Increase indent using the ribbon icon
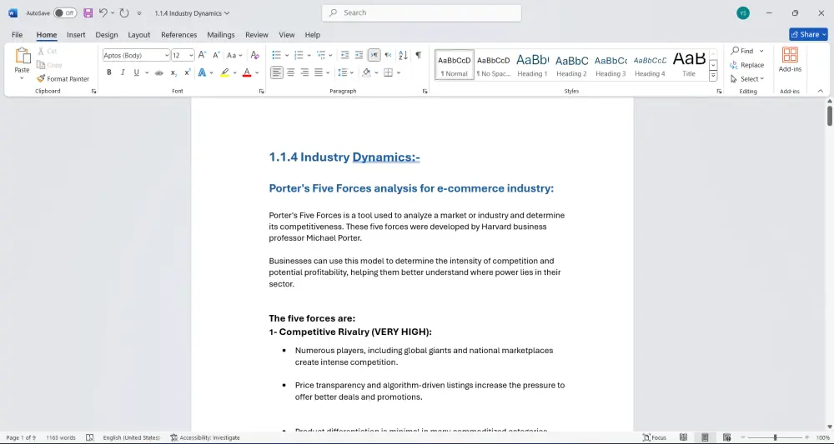This screenshot has height=444, width=834. tap(359, 55)
